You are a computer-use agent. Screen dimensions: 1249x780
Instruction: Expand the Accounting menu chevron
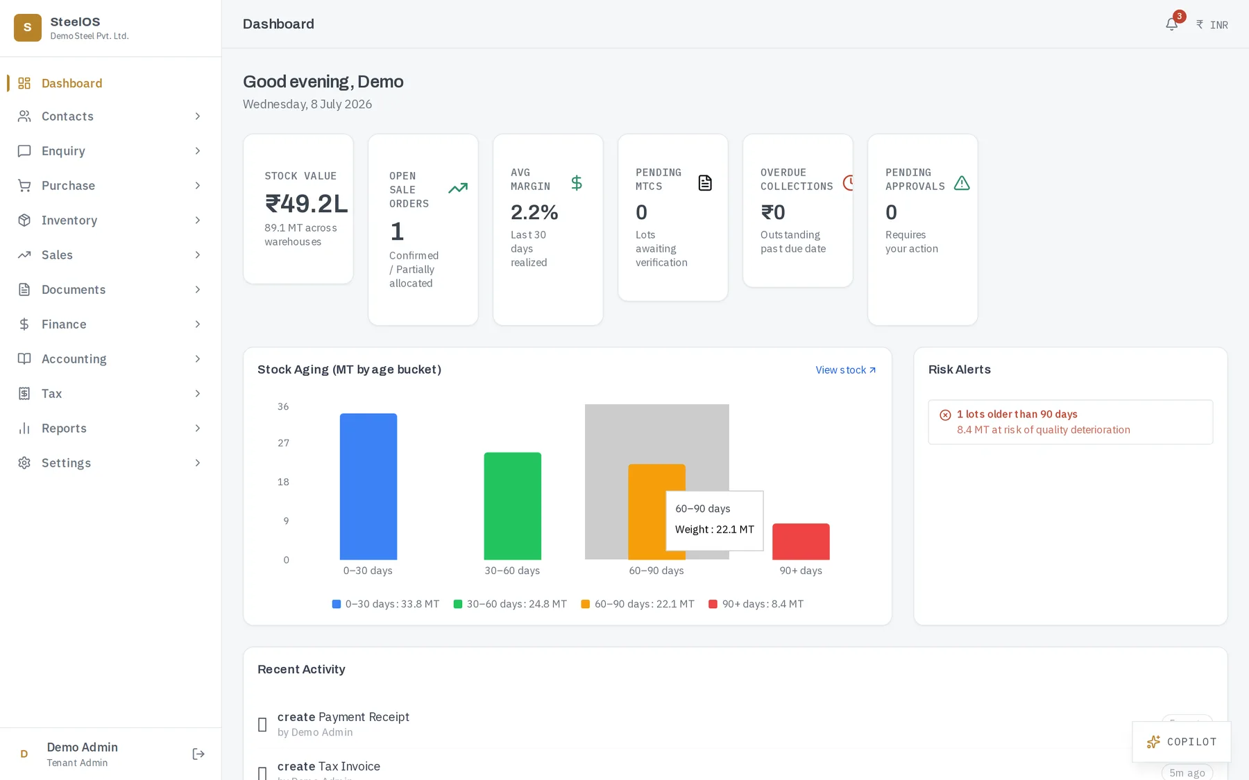[x=198, y=359]
